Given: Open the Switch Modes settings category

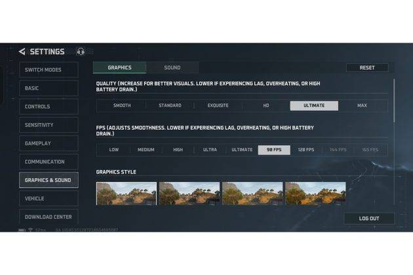Looking at the screenshot, I should click(x=49, y=70).
